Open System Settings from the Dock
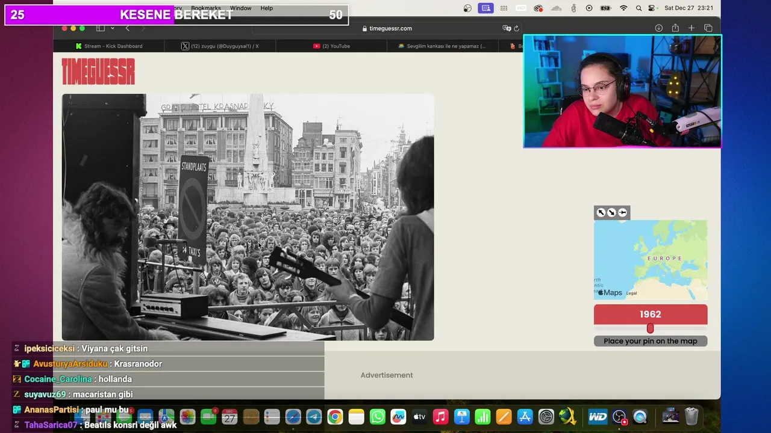The height and width of the screenshot is (433, 771). pos(546,416)
